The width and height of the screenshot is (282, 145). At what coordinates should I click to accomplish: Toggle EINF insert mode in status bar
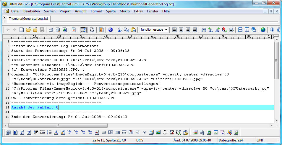coord(260,140)
